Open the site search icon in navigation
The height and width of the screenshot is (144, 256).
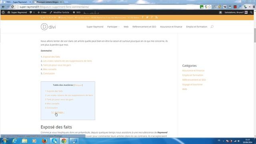pyautogui.click(x=212, y=27)
